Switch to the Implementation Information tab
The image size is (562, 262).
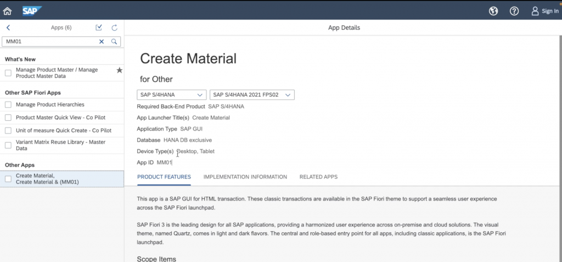[x=245, y=177]
